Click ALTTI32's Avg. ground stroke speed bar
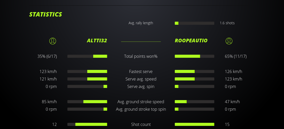The height and width of the screenshot is (129, 284). point(87,102)
